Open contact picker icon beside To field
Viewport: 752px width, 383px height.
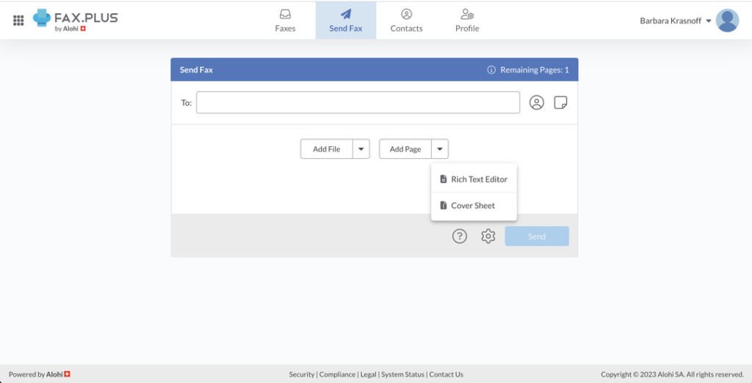pos(537,103)
